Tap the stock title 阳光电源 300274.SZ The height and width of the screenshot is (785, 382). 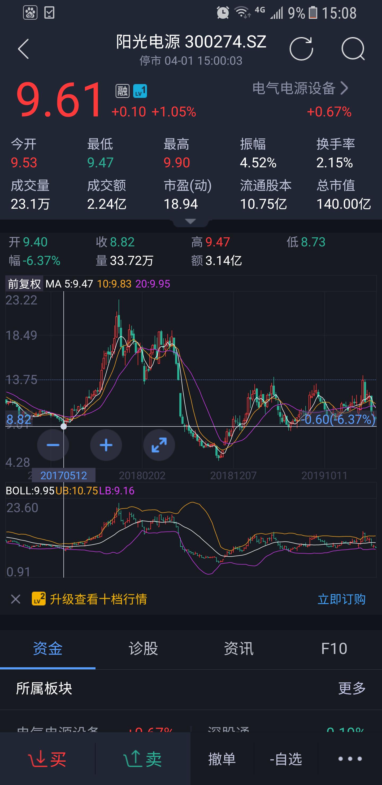[x=191, y=42]
